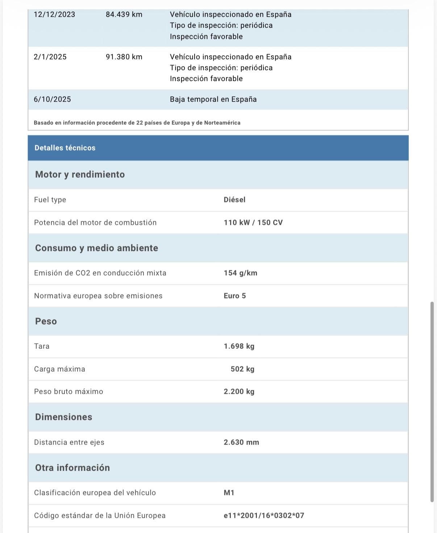The height and width of the screenshot is (533, 437).
Task: Click the 2/1/2025 inspection date
Action: (x=50, y=57)
